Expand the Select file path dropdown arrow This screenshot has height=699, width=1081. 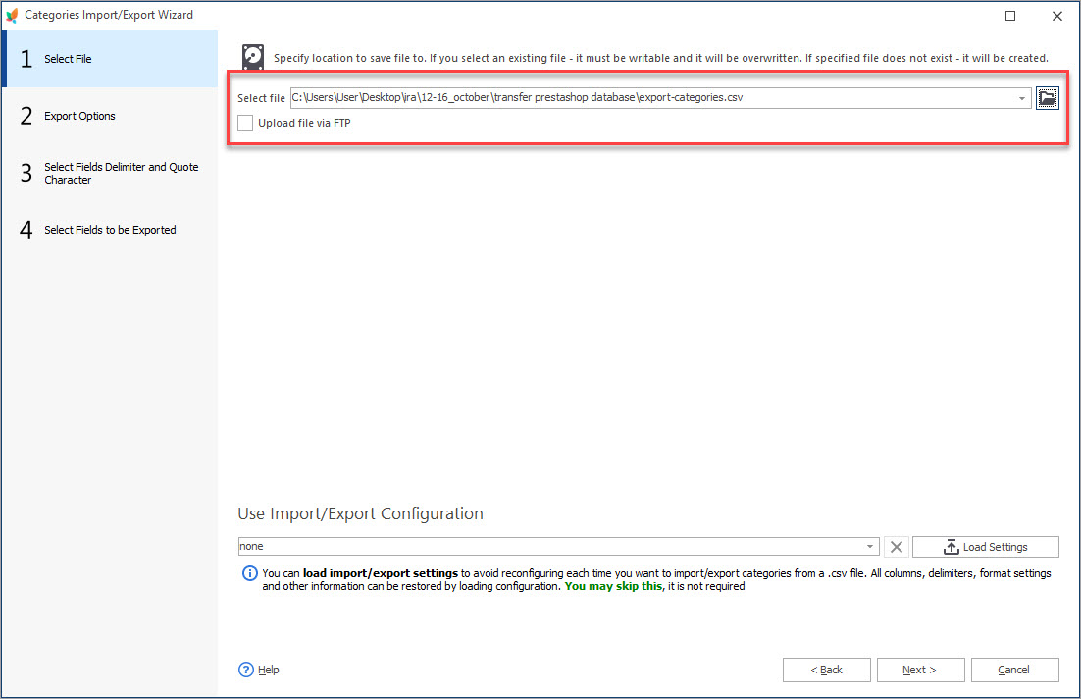[1022, 98]
